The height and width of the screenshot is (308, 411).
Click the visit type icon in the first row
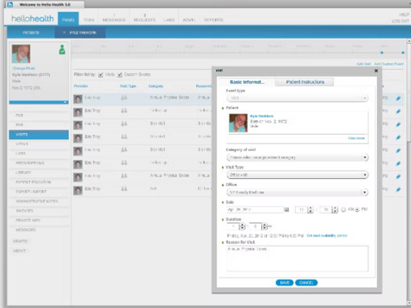[x=124, y=98]
